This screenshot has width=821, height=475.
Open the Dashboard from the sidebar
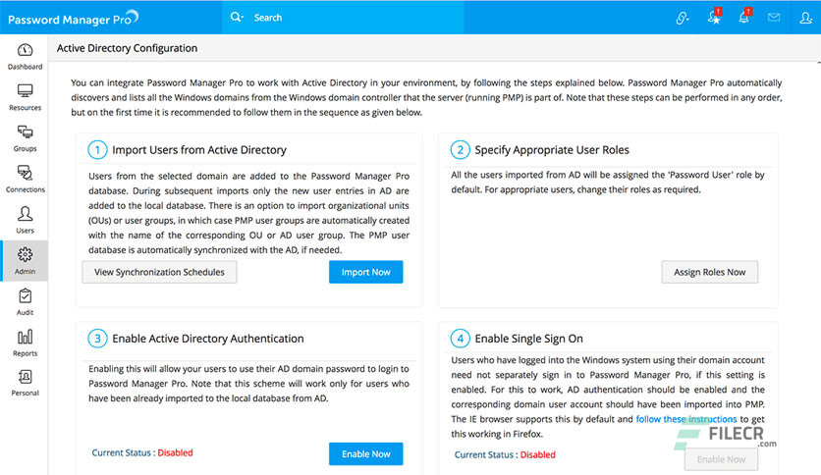pos(25,57)
